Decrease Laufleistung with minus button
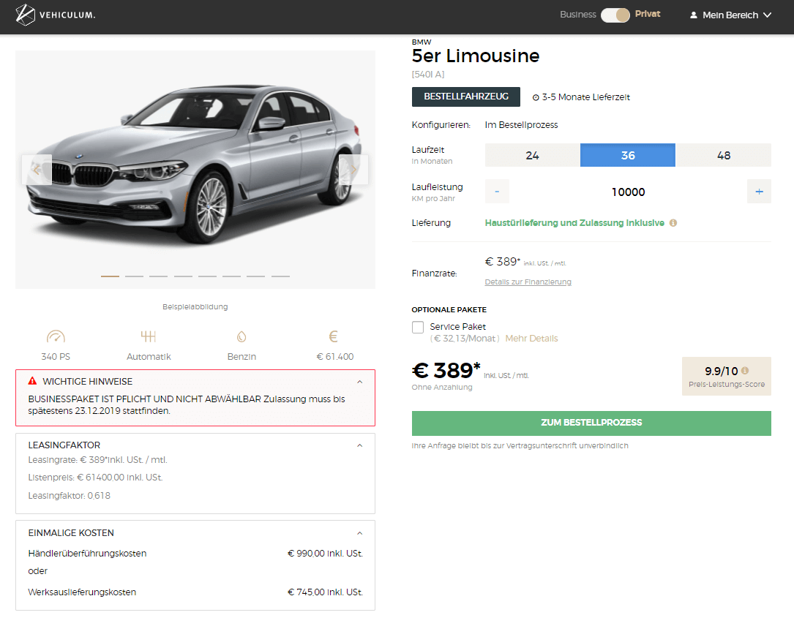 click(x=498, y=192)
